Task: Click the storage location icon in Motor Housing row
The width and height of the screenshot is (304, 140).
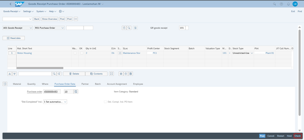Action: coord(120,53)
